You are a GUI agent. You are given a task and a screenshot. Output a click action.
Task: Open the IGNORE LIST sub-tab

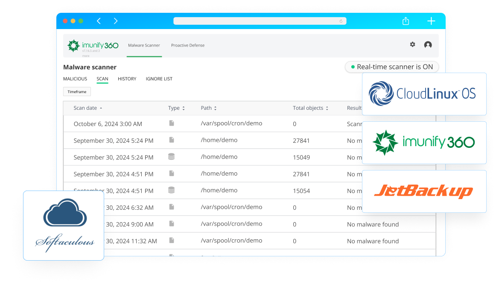(159, 79)
